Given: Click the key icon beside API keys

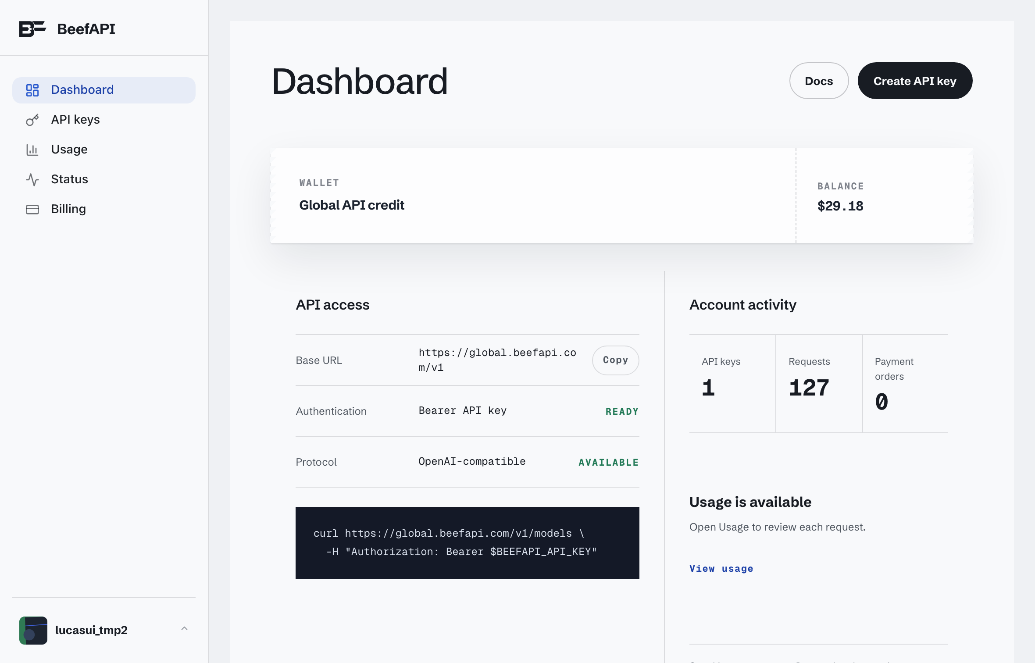Looking at the screenshot, I should [32, 120].
